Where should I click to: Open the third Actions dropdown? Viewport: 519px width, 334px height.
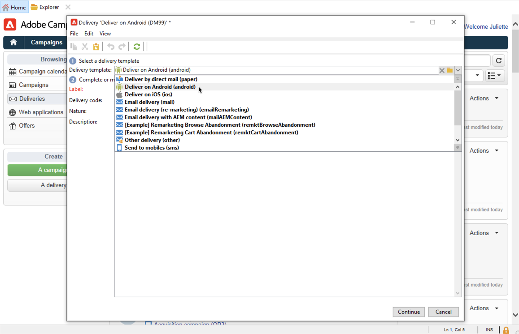coord(484,233)
